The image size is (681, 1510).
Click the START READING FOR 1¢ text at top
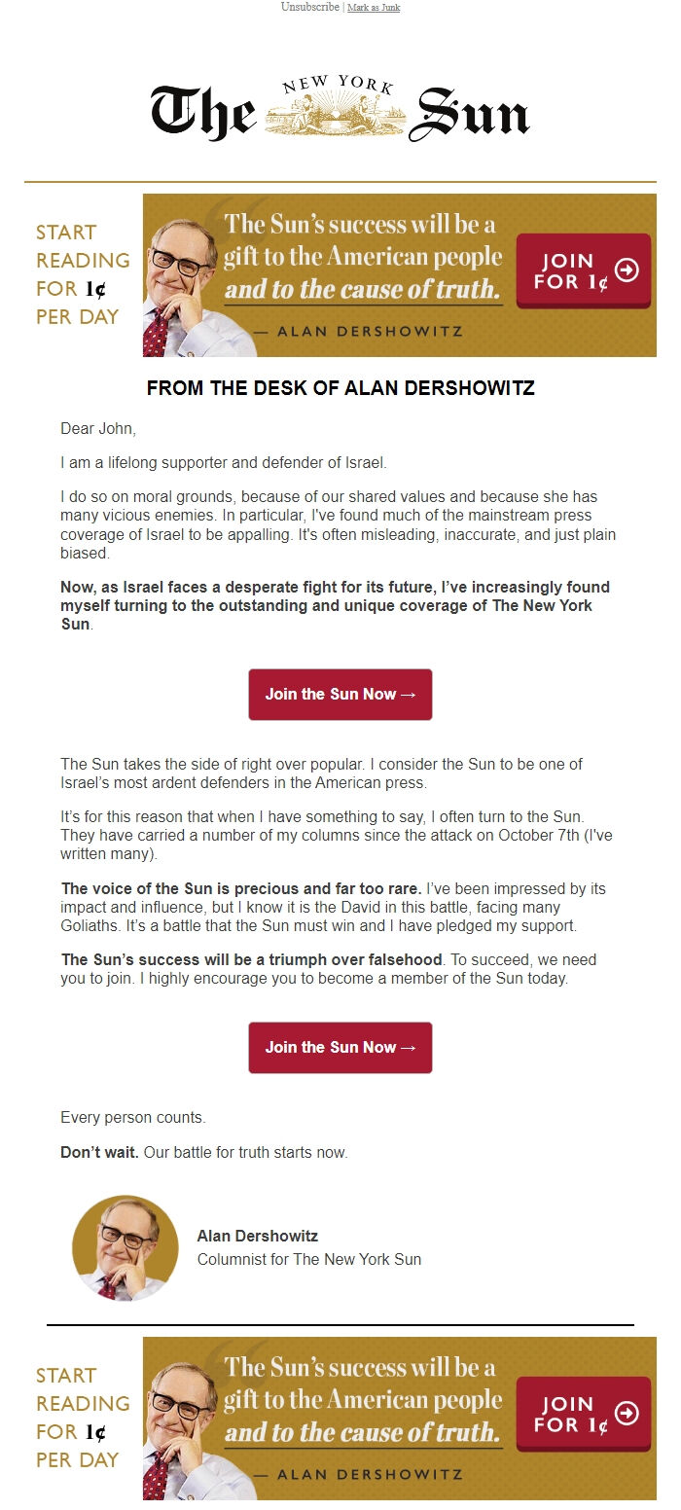pos(82,271)
